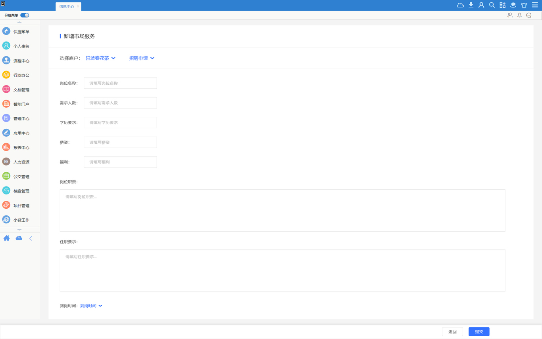542x339 pixels.
Task: Open the cloud icon in top bar
Action: coord(460,5)
